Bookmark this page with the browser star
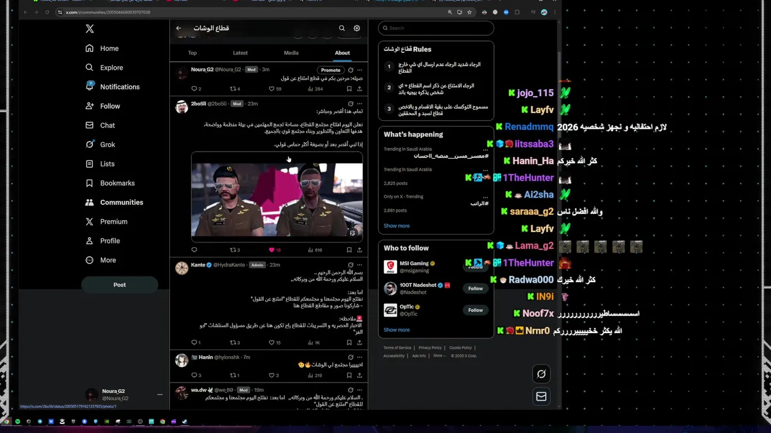 [469, 12]
